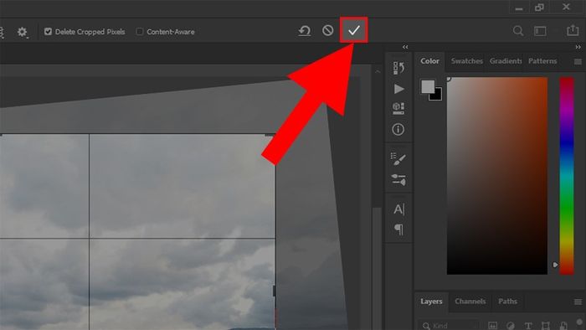The height and width of the screenshot is (330, 586).
Task: Open the Brush Settings panel icon
Action: point(398,159)
